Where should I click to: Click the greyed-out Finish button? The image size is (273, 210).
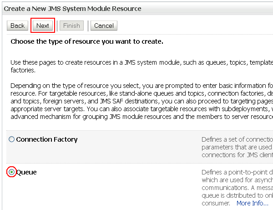click(71, 26)
